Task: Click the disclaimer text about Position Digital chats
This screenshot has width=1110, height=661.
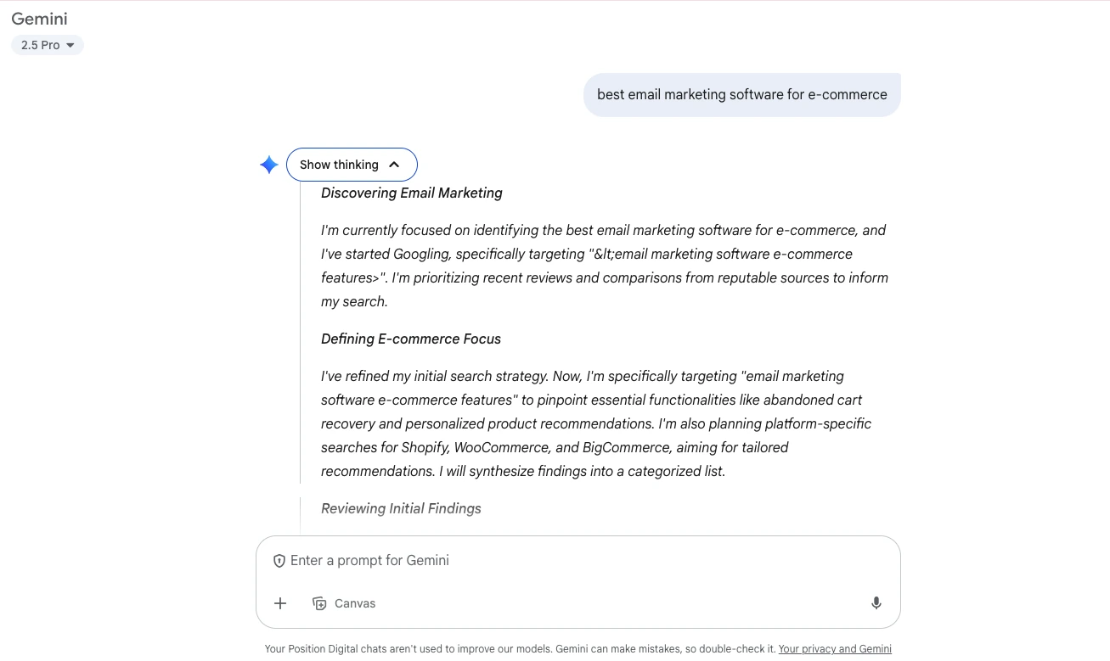Action: 520,649
